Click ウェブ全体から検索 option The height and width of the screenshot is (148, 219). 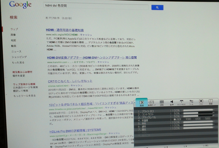24,84
